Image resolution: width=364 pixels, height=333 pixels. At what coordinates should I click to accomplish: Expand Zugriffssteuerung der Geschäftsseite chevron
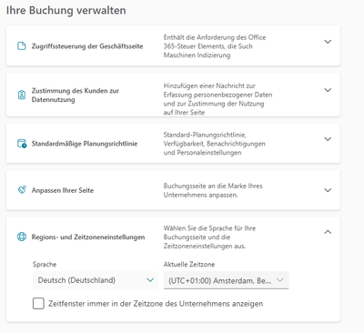point(328,42)
